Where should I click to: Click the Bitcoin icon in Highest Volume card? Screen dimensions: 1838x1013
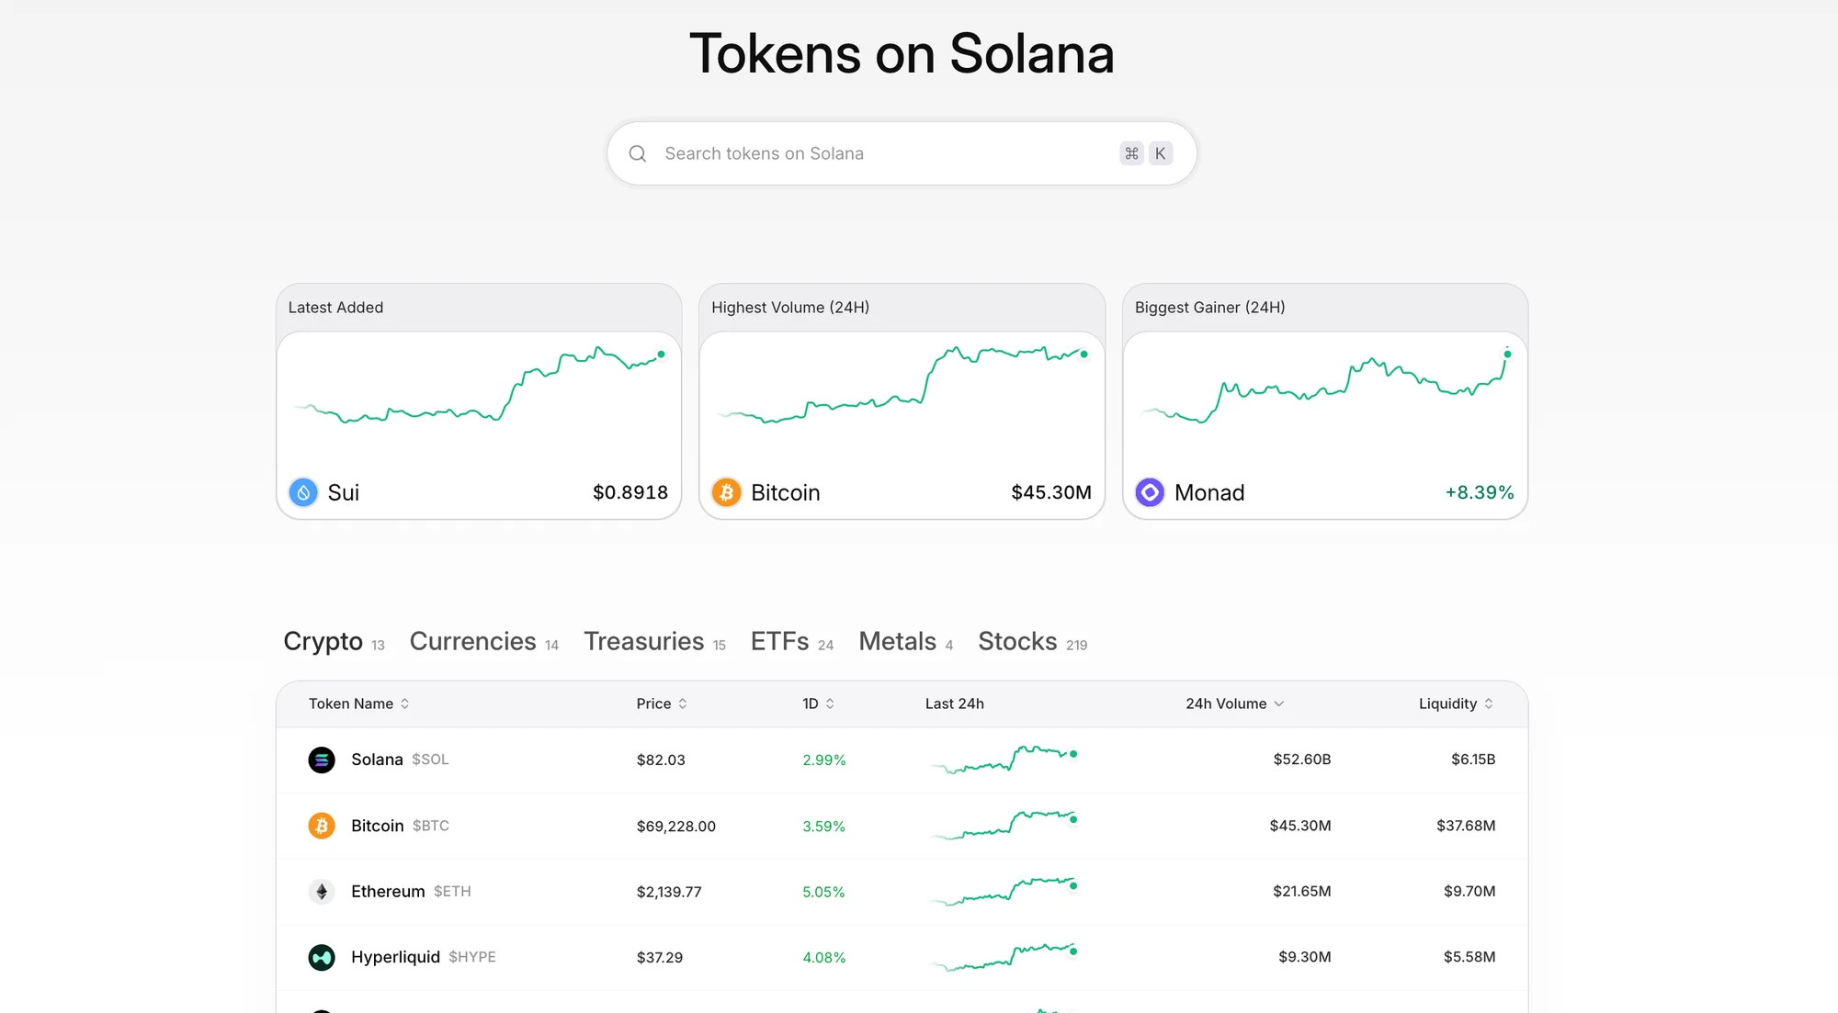(x=726, y=492)
